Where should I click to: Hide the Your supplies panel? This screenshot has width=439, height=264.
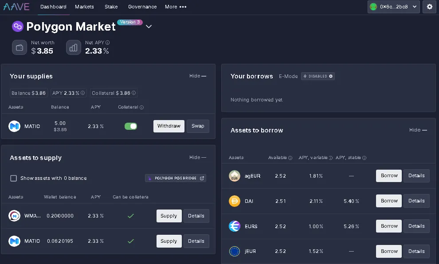(198, 76)
